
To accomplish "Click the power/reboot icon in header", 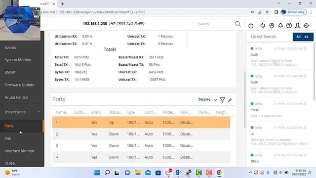I will [251, 26].
